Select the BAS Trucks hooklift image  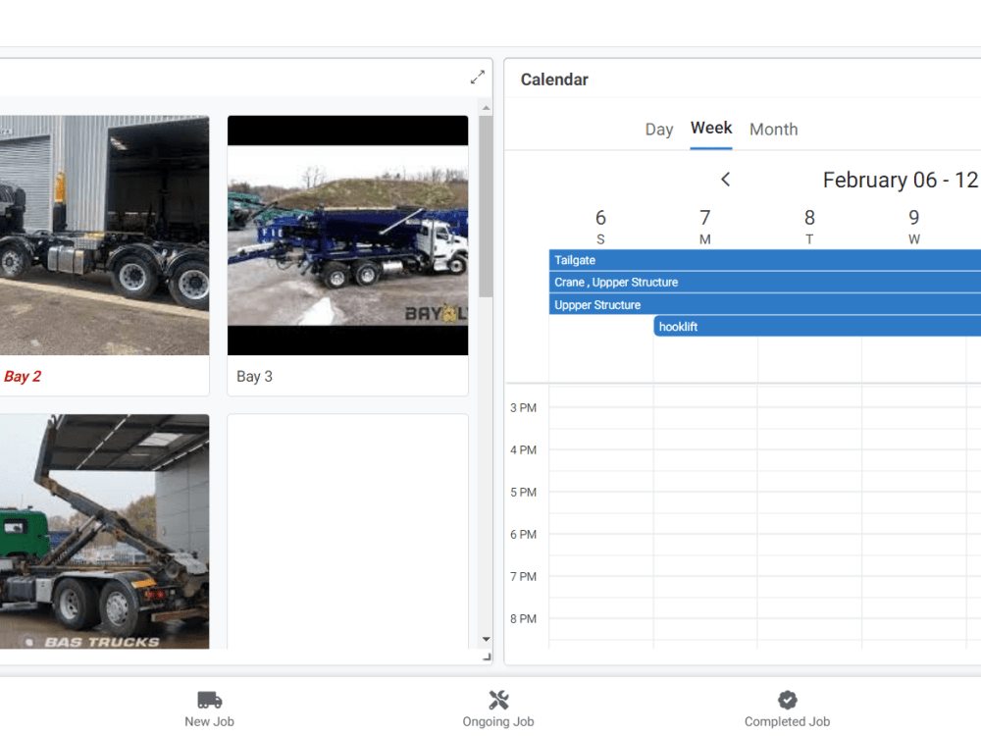(105, 531)
